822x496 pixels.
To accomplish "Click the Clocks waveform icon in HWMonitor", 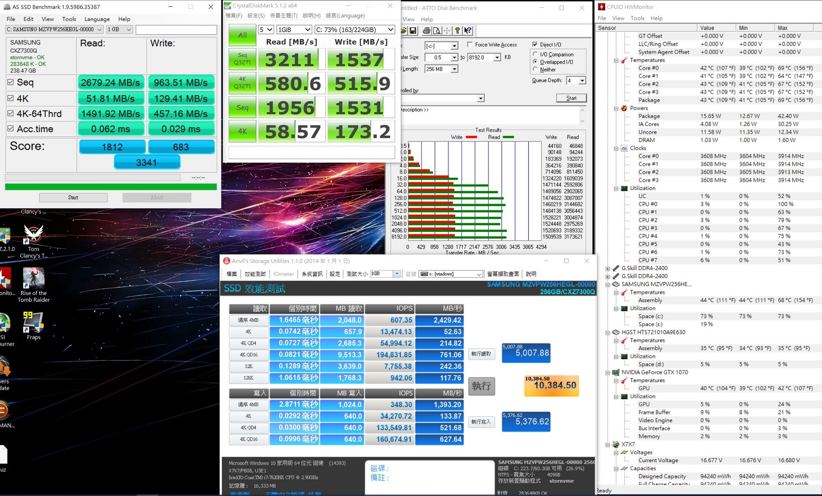I will click(x=624, y=148).
